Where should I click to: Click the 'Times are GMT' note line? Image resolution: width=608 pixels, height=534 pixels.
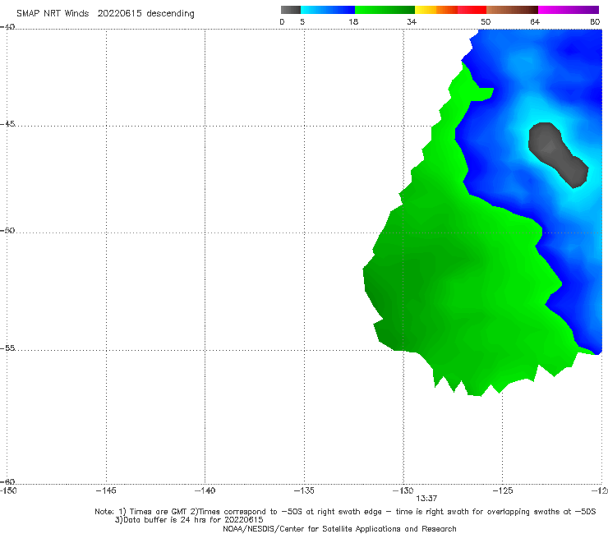(x=345, y=512)
